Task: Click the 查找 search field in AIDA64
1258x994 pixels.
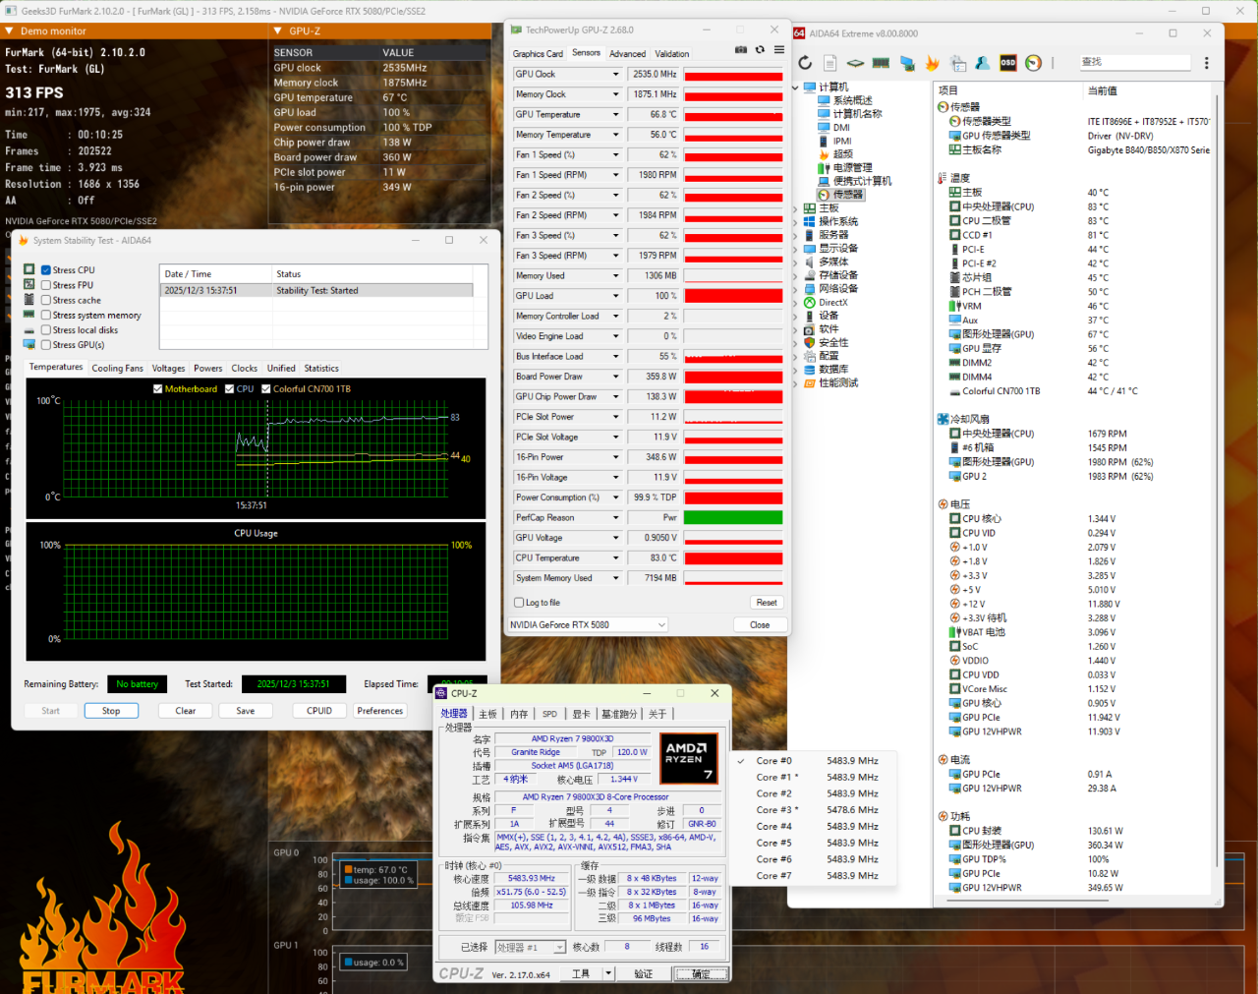Action: pyautogui.click(x=1135, y=62)
